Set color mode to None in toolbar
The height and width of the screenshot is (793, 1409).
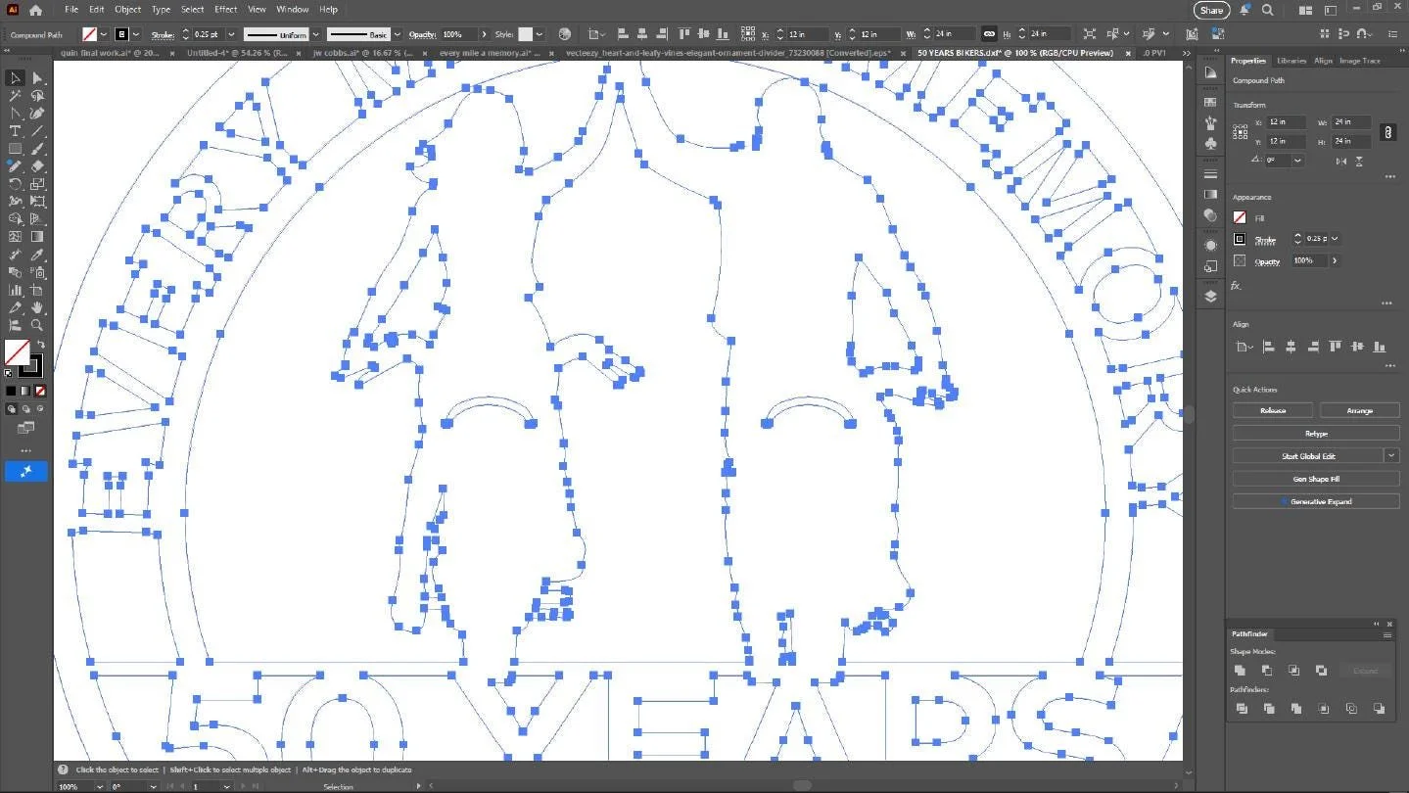[x=40, y=391]
